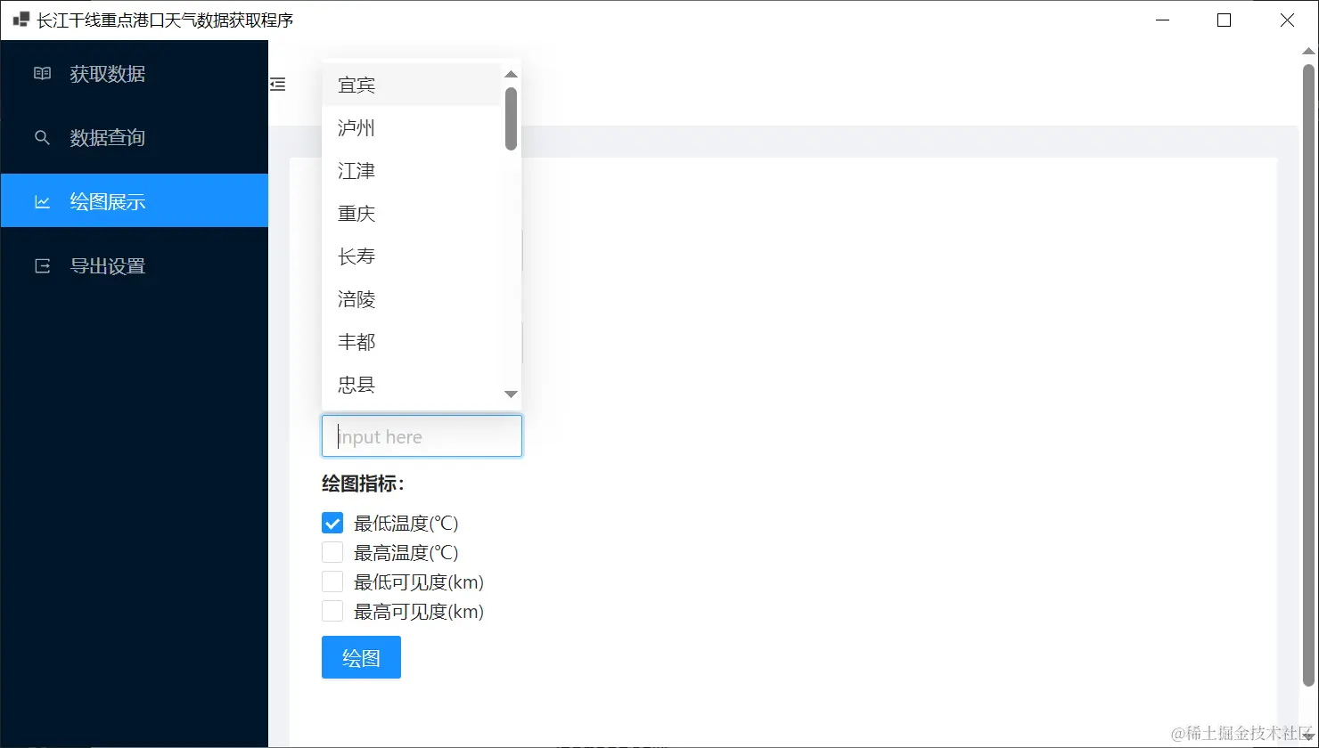Screen dimensions: 1319x748
Task: Open the 获取数据 menu item
Action: [135, 74]
